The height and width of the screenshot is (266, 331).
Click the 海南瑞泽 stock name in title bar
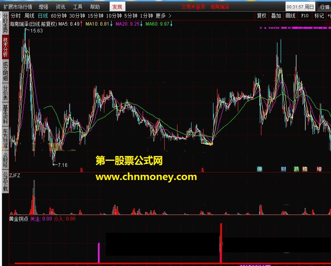click(219, 7)
